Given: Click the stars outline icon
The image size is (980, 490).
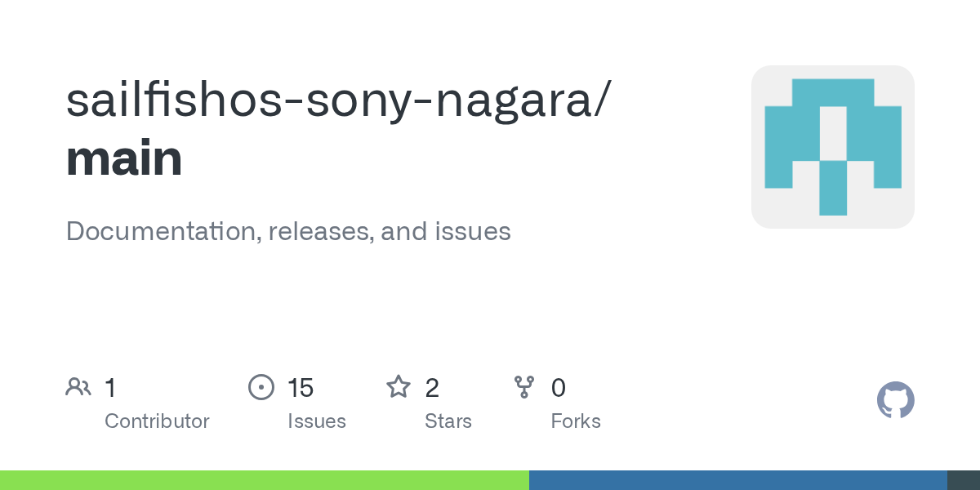Looking at the screenshot, I should coord(399,387).
